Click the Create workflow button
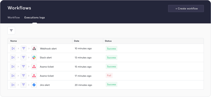The width and height of the screenshot is (211, 97). click(x=186, y=9)
